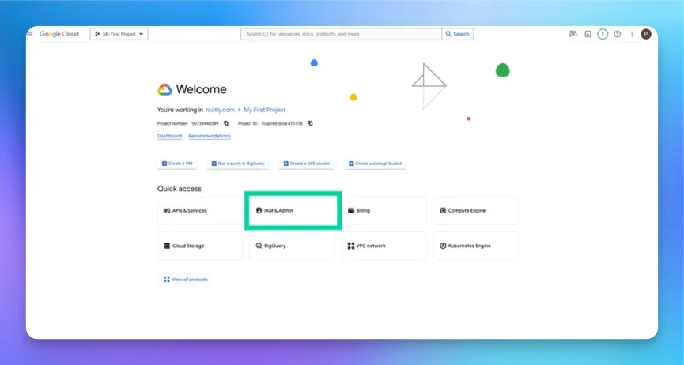Viewport: 684px width, 365px height.
Task: Open notifications showing count 1
Action: coord(603,34)
